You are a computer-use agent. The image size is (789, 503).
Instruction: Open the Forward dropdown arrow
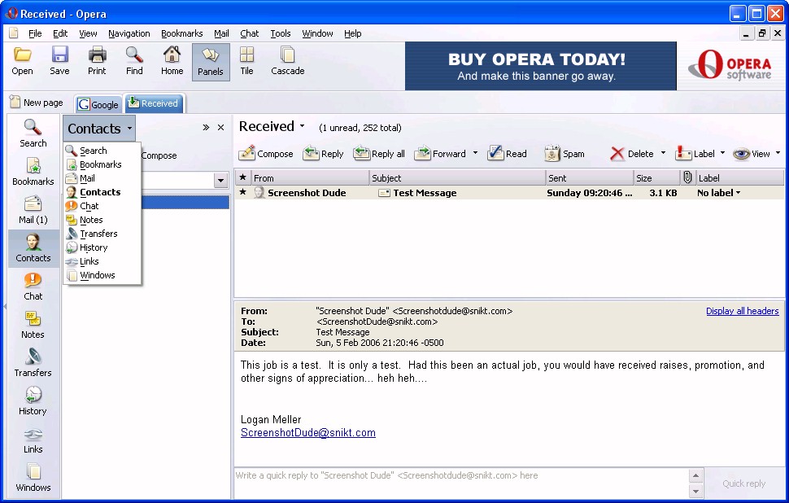[x=475, y=154]
